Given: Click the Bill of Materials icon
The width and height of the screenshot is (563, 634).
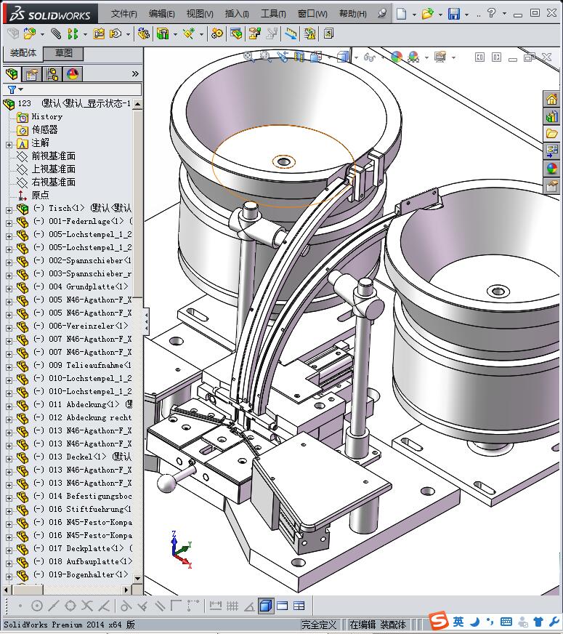Looking at the screenshot, I should (x=237, y=33).
